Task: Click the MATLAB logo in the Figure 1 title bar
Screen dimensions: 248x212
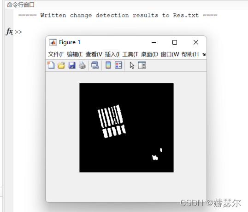Action: click(53, 42)
